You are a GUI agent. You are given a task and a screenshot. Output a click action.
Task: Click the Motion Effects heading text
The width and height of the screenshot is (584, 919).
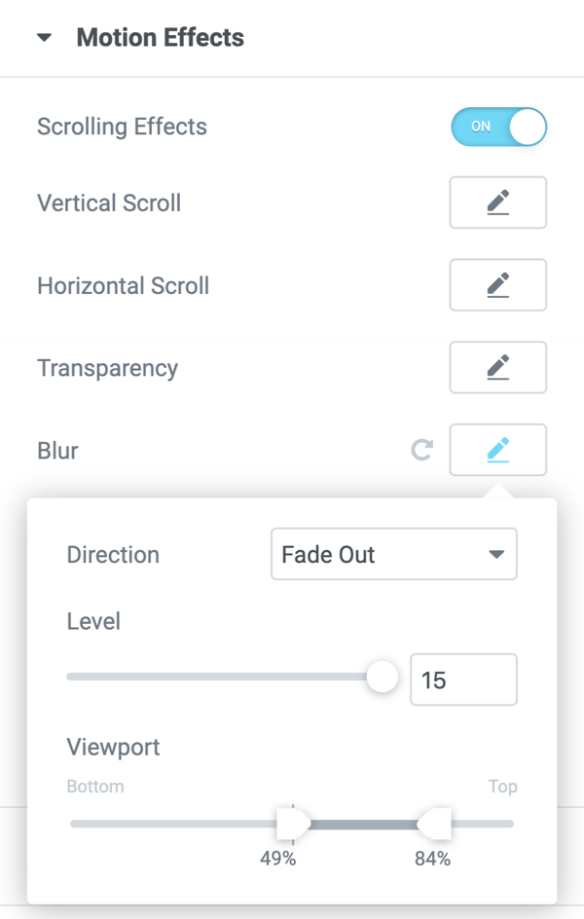click(x=160, y=39)
